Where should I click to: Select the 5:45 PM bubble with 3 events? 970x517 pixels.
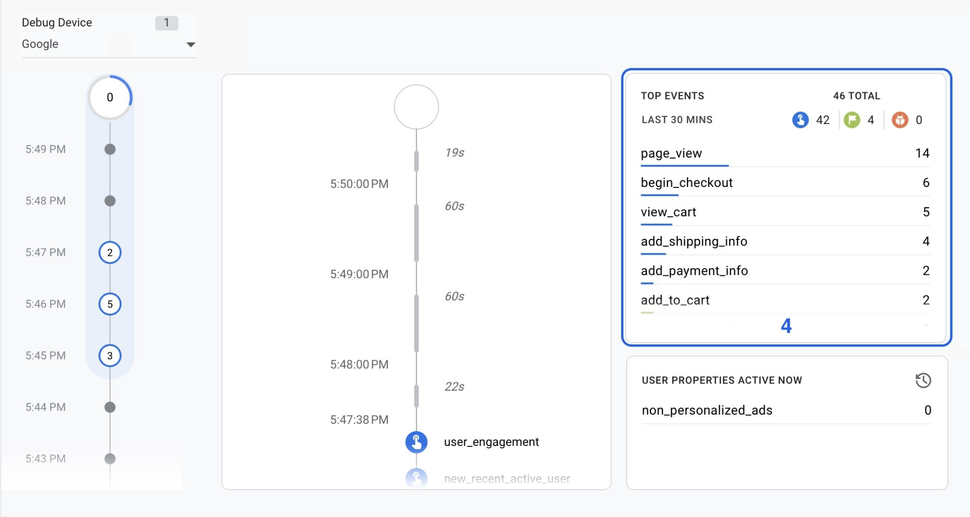[x=110, y=356]
